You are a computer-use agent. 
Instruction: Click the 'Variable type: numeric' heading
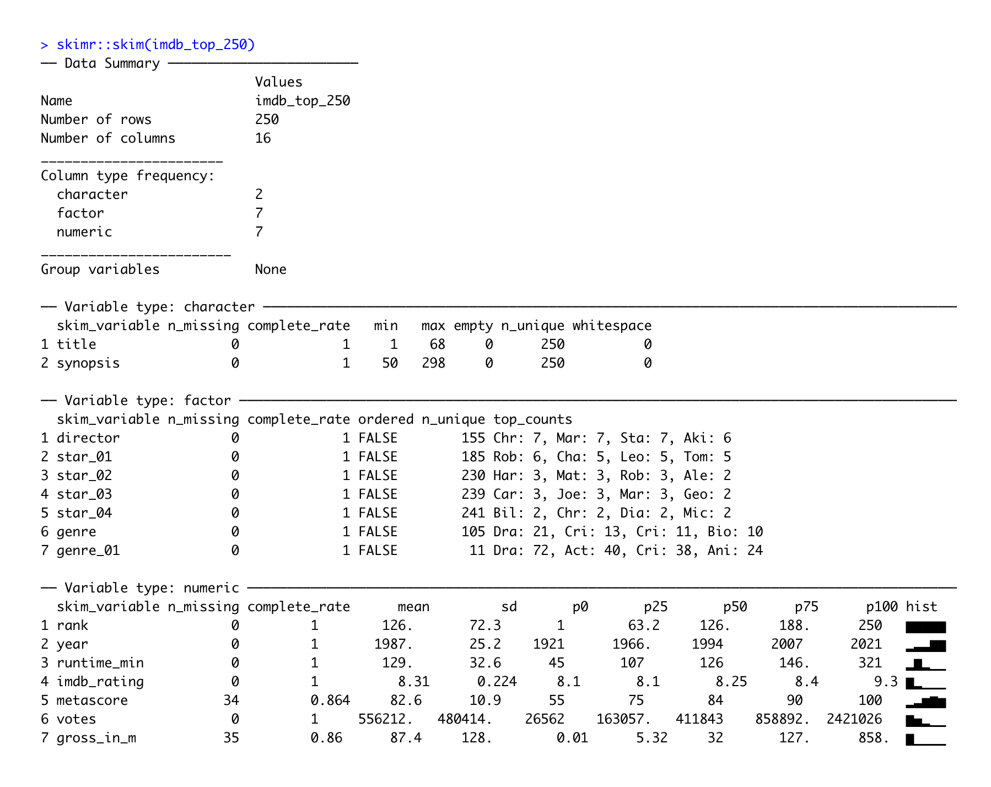152,588
